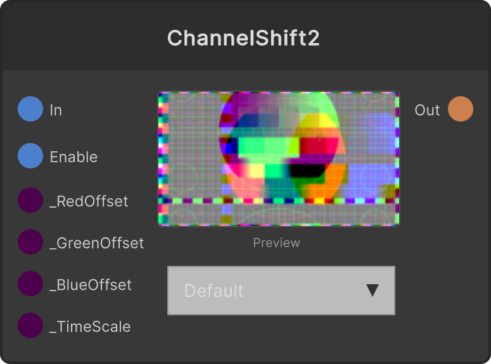Open the Default dropdown menu
The image size is (491, 364).
click(x=281, y=291)
